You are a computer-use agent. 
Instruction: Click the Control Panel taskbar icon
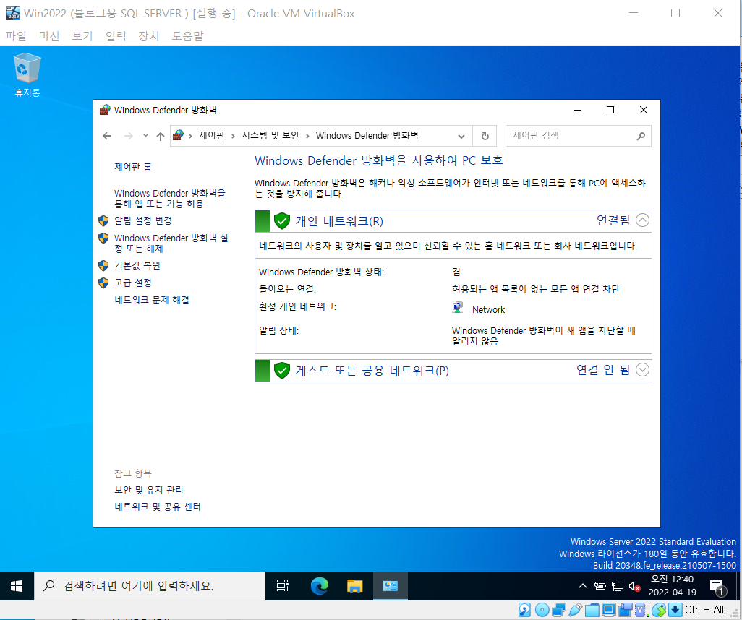click(x=391, y=587)
